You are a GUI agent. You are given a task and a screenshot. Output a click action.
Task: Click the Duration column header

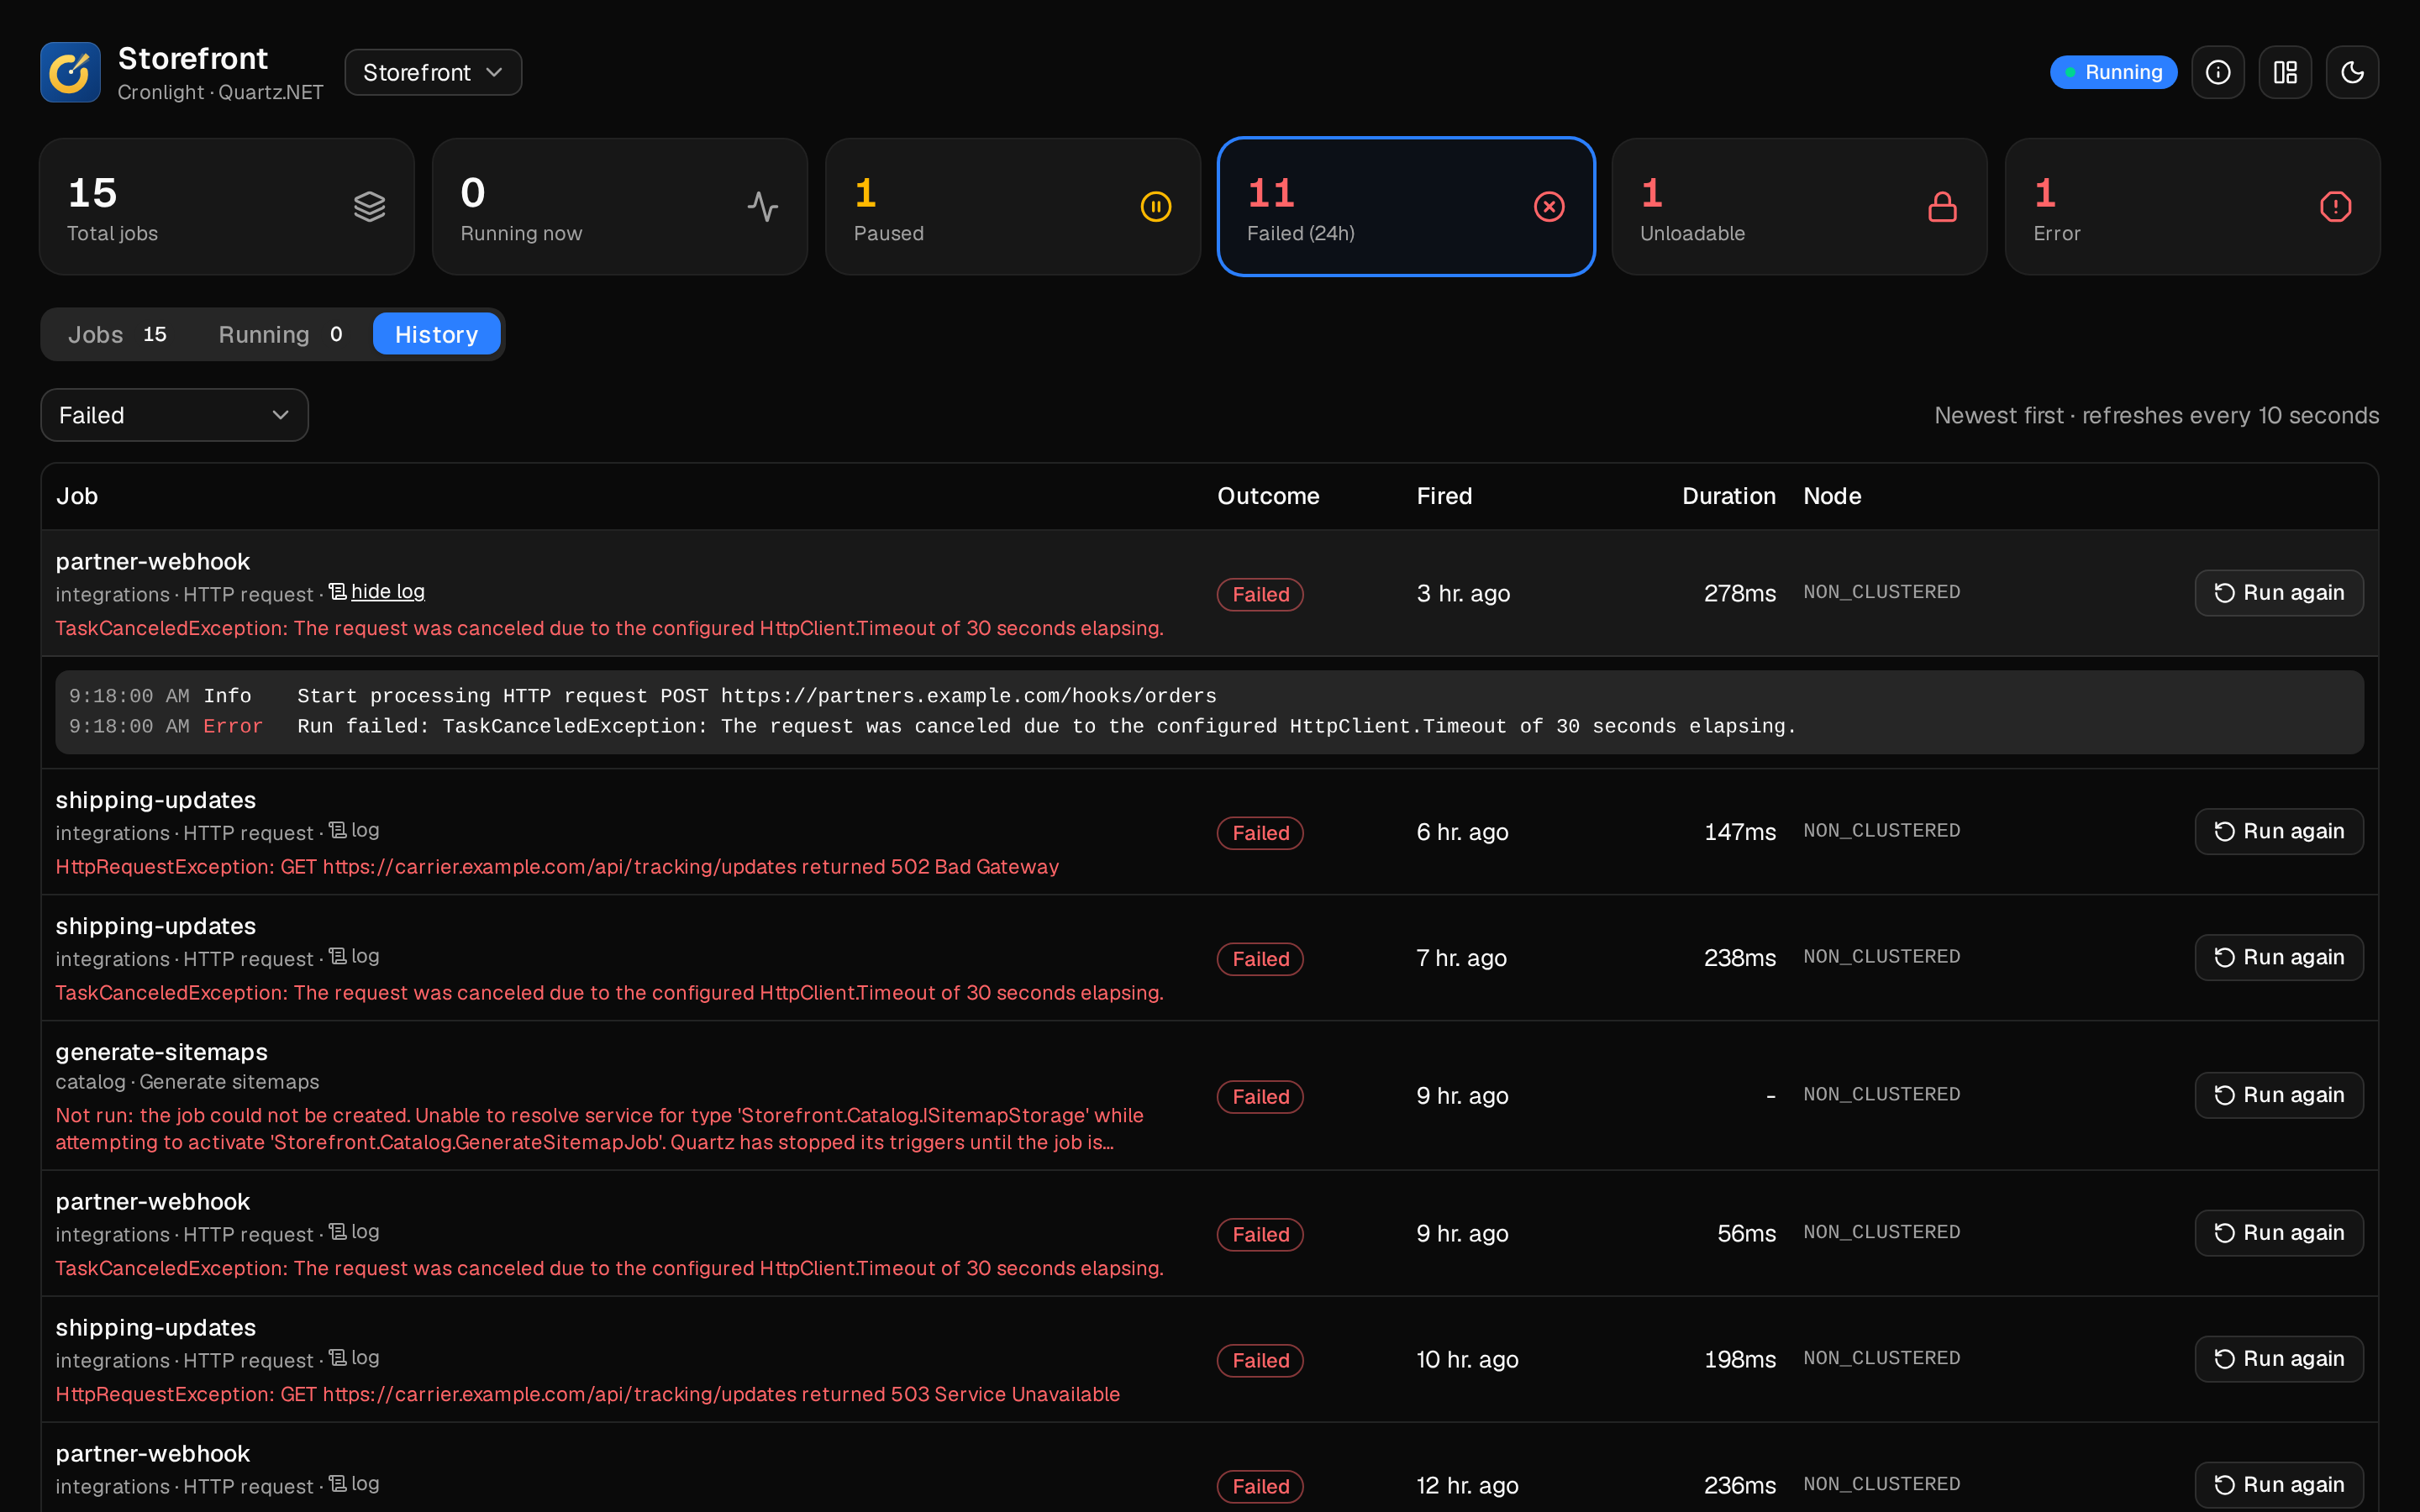tap(1728, 496)
